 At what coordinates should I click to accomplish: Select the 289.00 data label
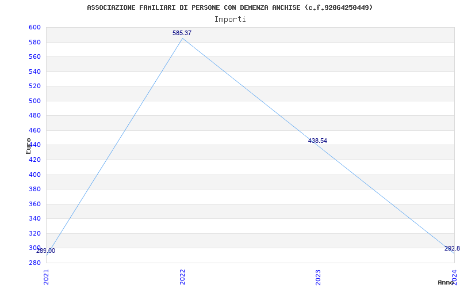(x=46, y=251)
